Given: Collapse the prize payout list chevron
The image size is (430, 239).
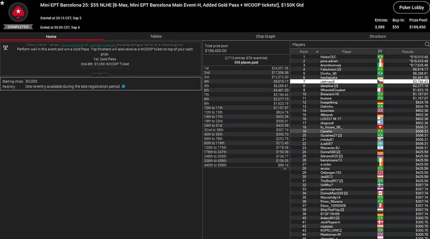Looking at the screenshot, I should 285,169.
